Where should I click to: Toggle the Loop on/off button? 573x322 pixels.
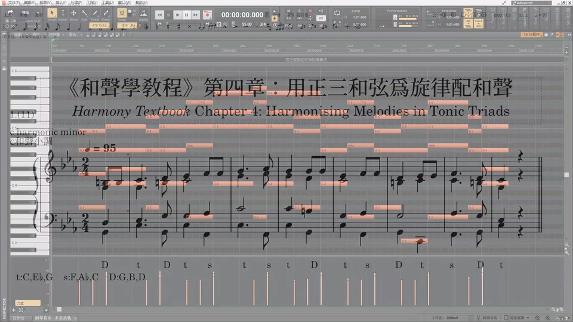[x=337, y=13]
